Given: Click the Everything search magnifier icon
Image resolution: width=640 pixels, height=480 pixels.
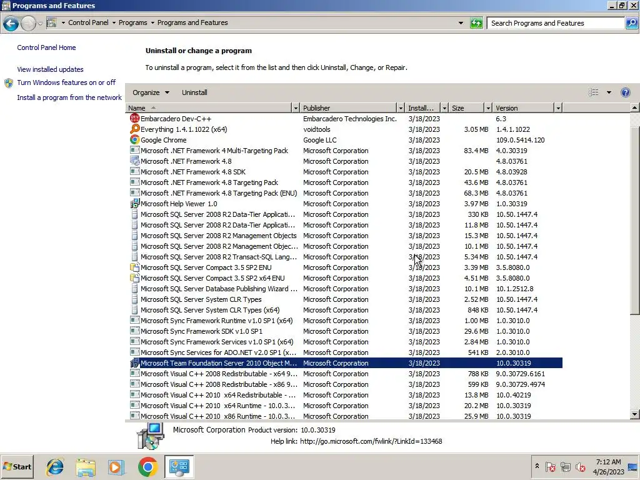Looking at the screenshot, I should 135,129.
